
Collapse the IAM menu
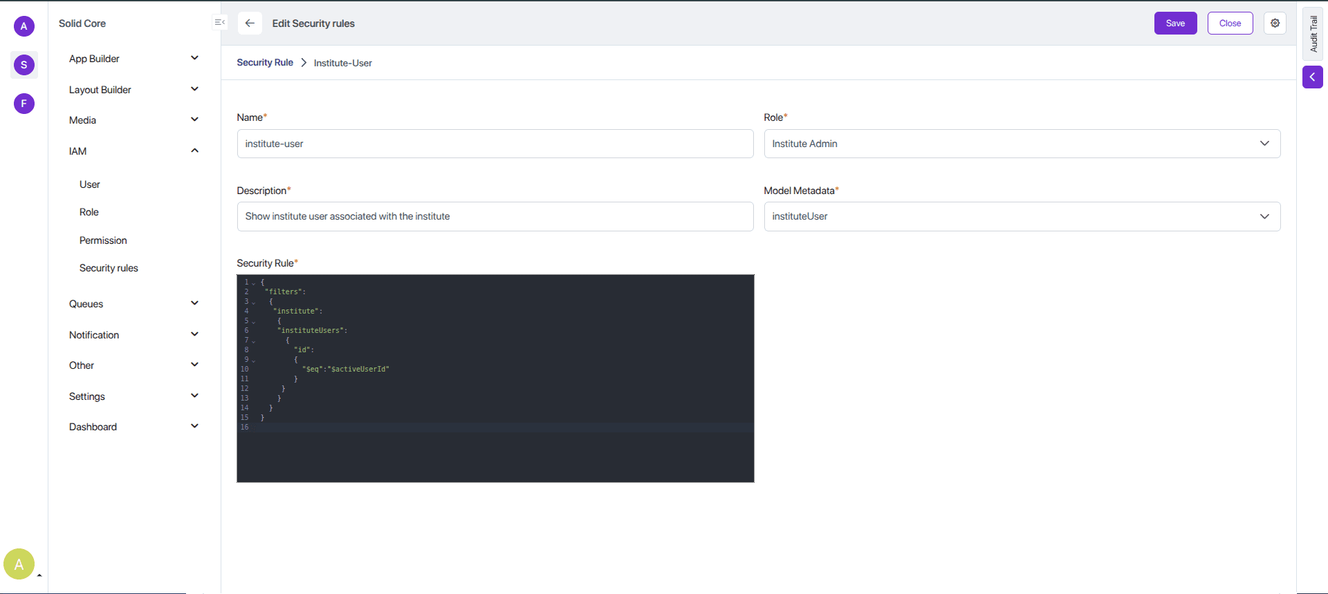(133, 151)
